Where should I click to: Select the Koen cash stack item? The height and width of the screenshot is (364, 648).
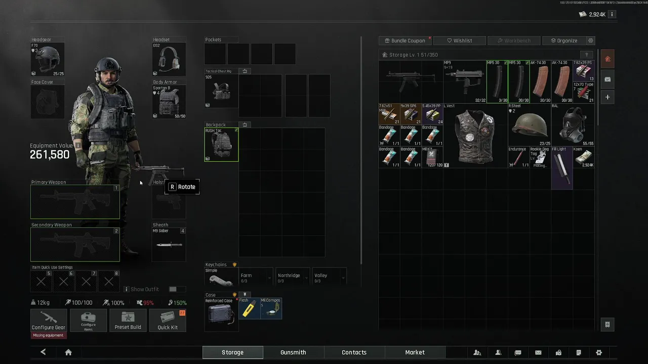[584, 157]
